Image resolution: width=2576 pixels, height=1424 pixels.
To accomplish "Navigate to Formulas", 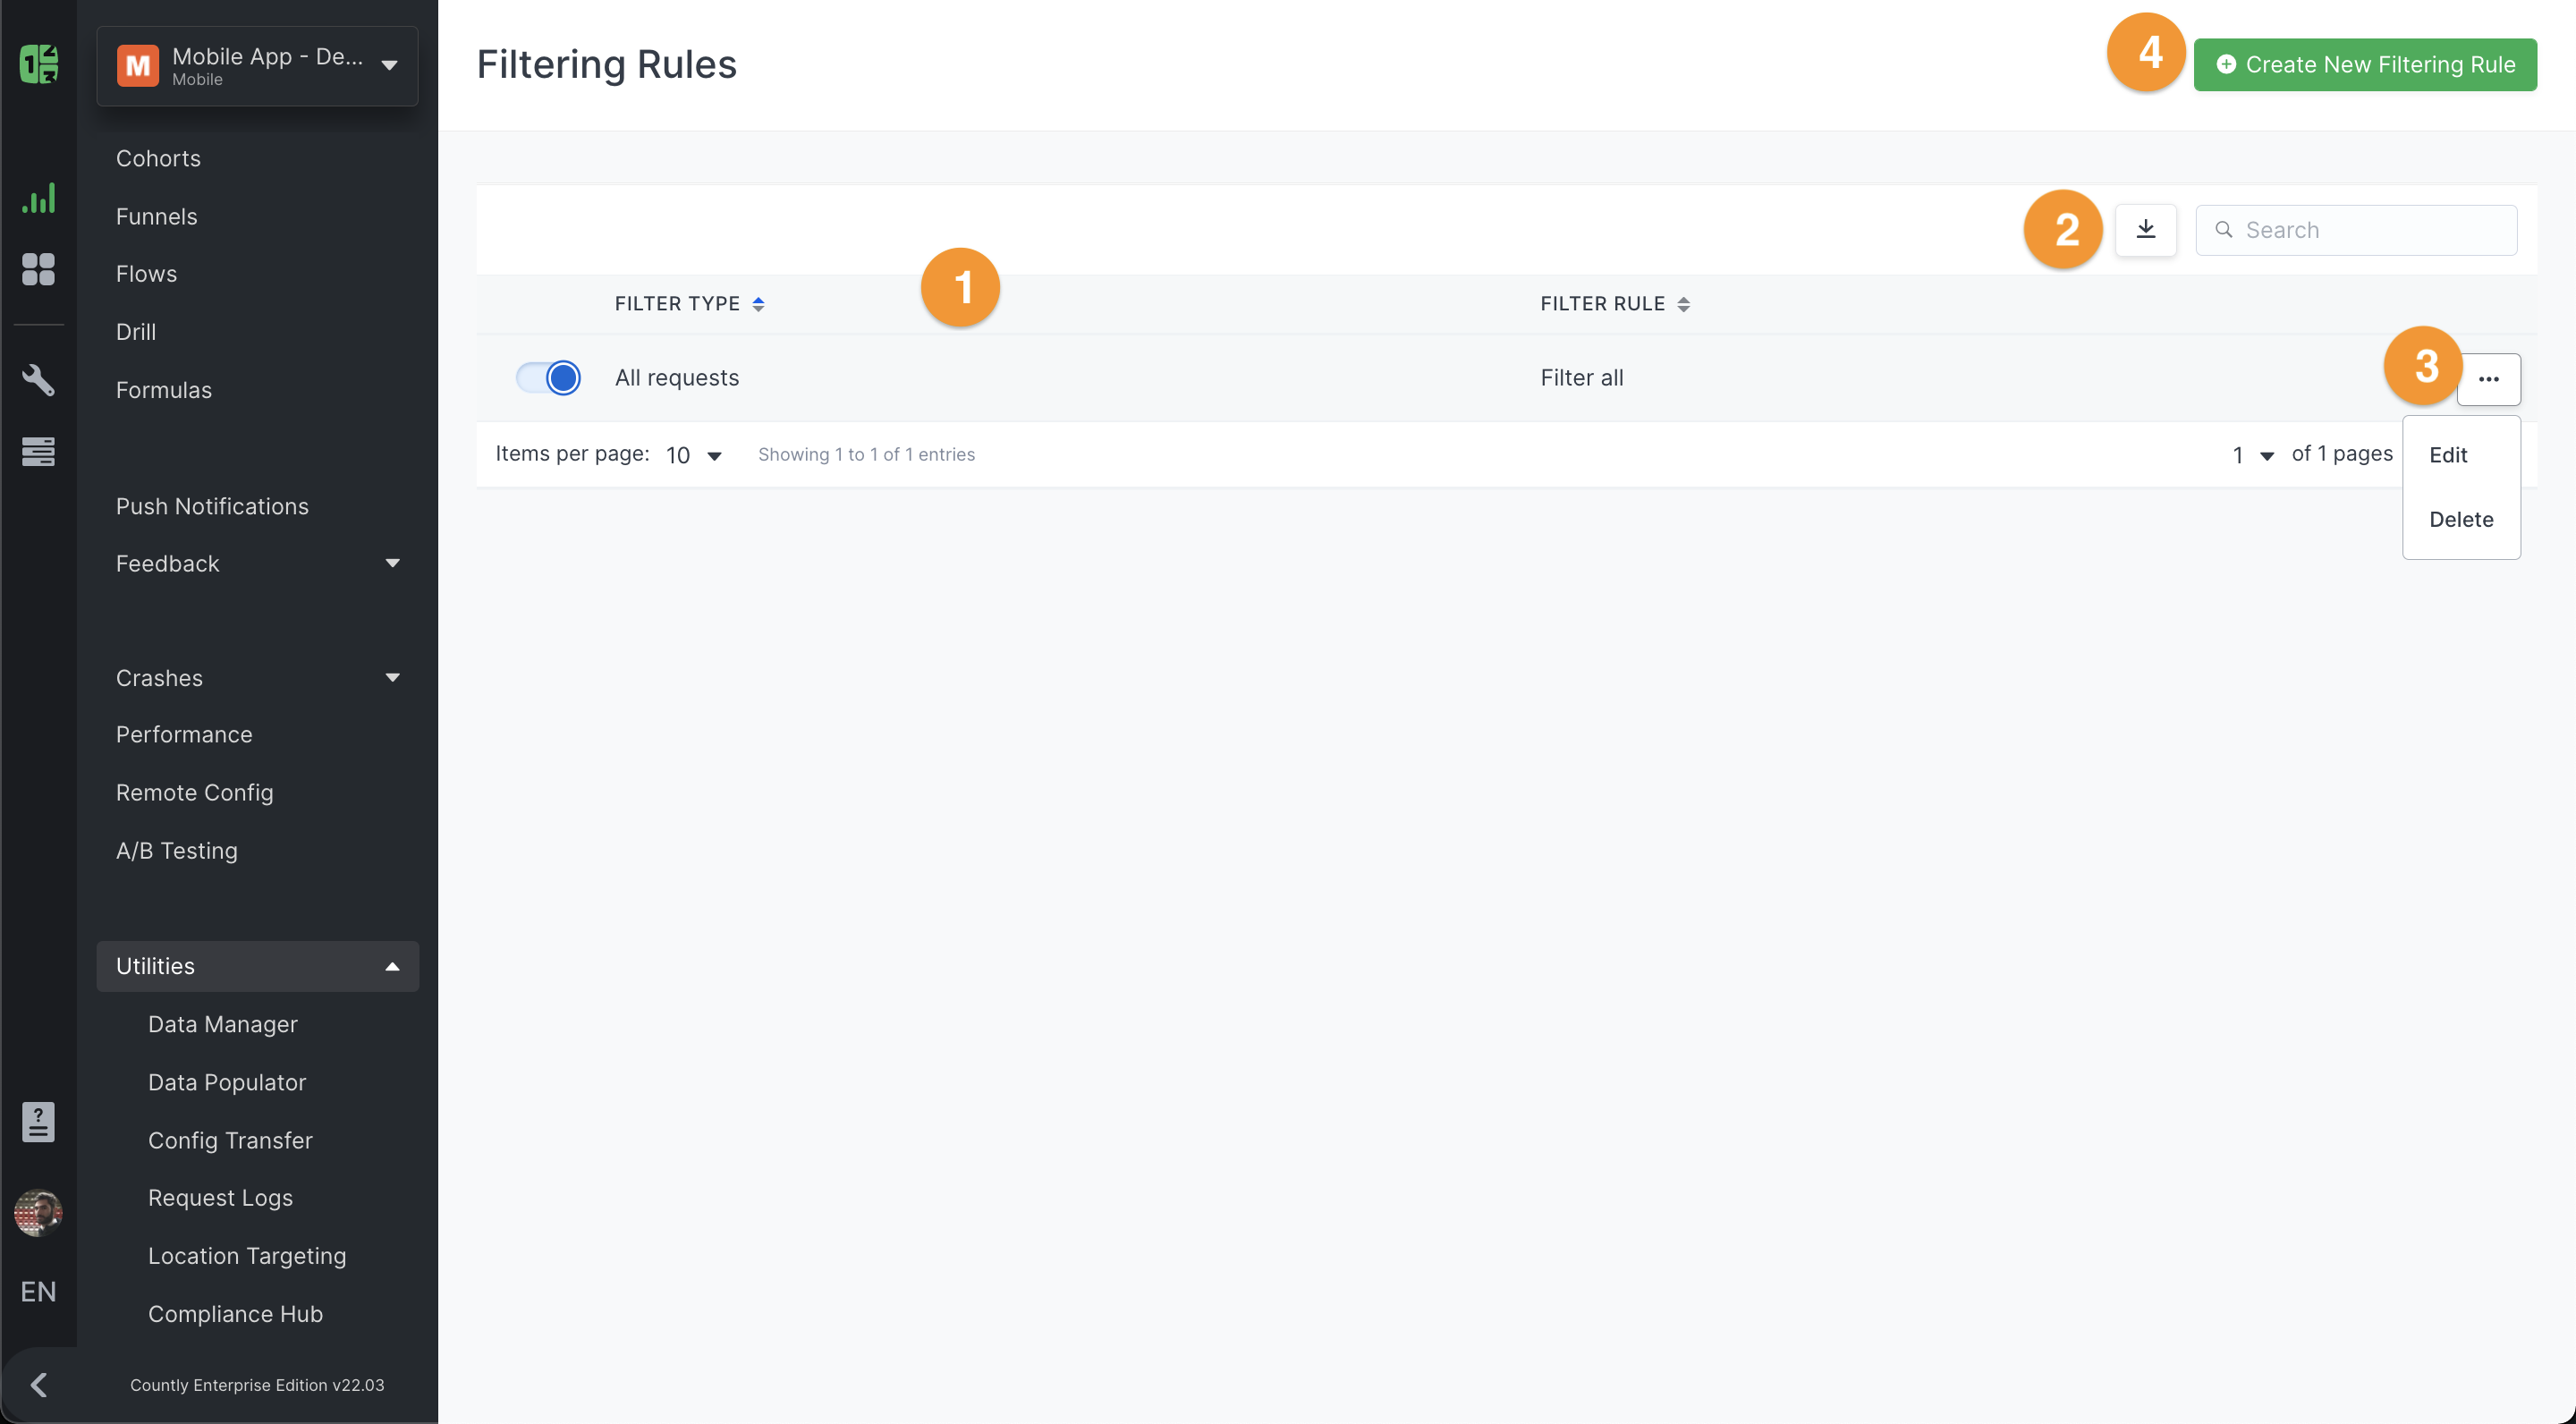I will [164, 390].
